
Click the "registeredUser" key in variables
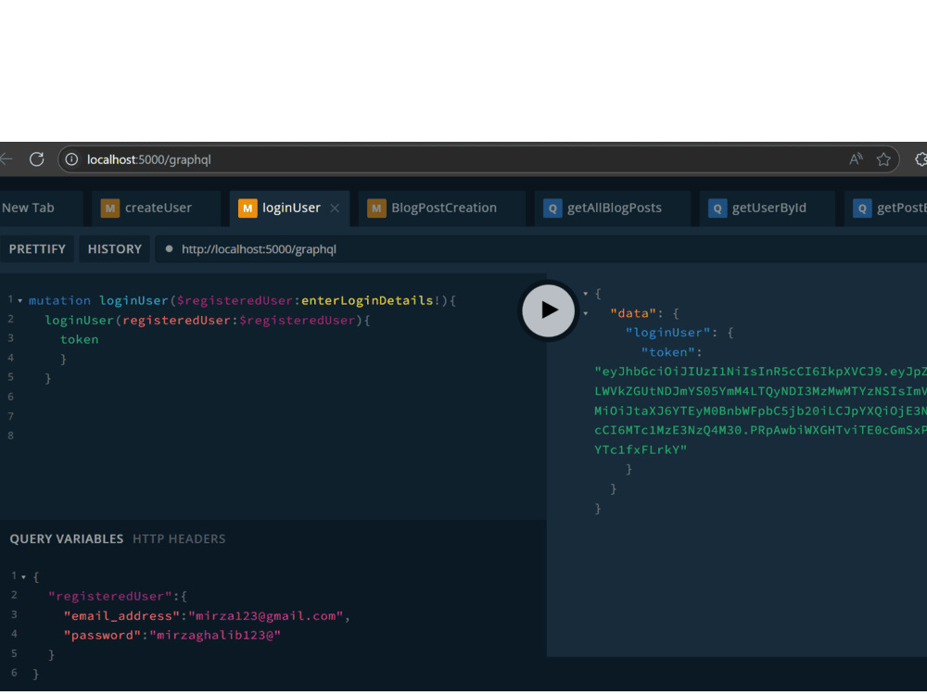[110, 596]
